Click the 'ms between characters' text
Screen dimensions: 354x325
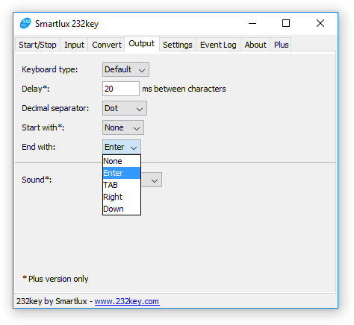[x=184, y=89]
